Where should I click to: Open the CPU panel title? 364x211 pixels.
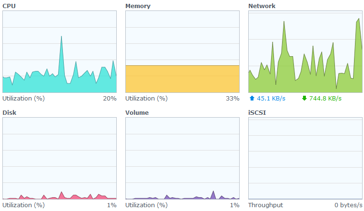point(10,6)
